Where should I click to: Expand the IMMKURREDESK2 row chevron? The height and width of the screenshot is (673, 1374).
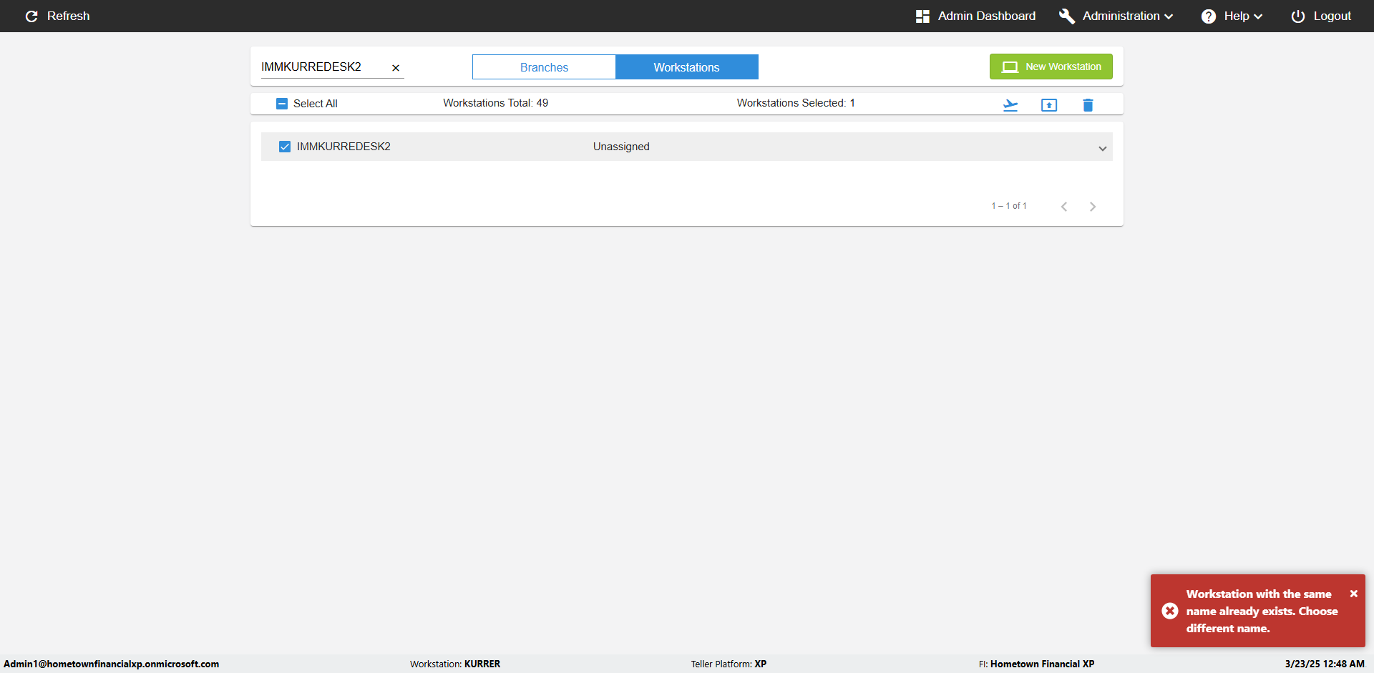(x=1103, y=149)
